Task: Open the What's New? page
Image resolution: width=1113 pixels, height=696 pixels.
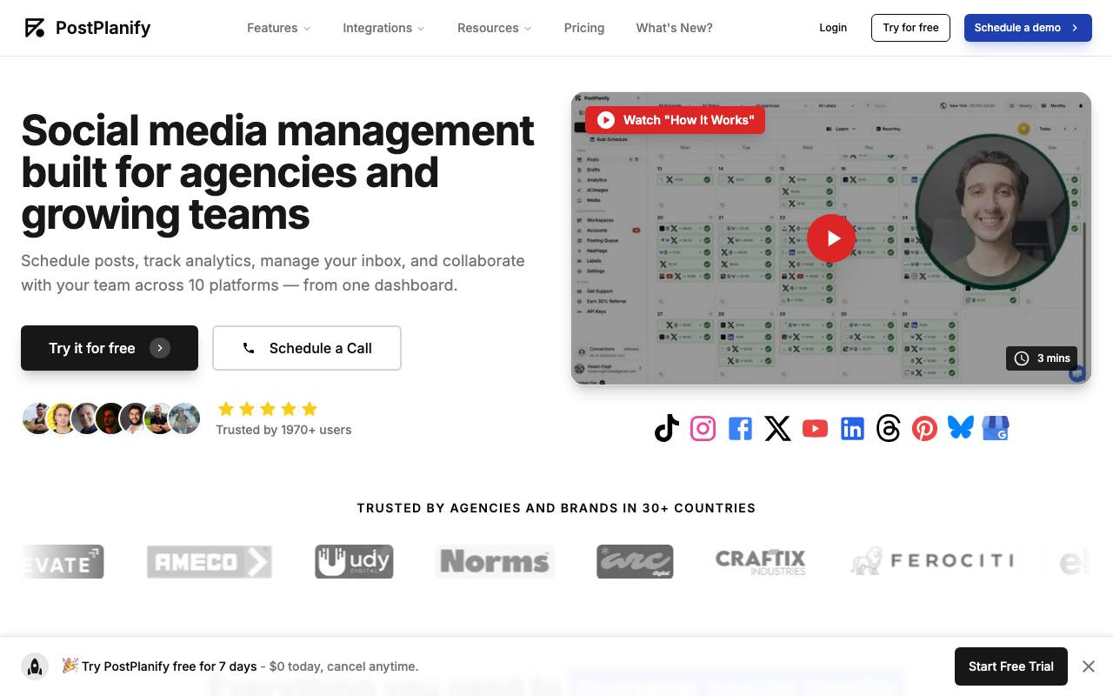Action: pos(674,28)
